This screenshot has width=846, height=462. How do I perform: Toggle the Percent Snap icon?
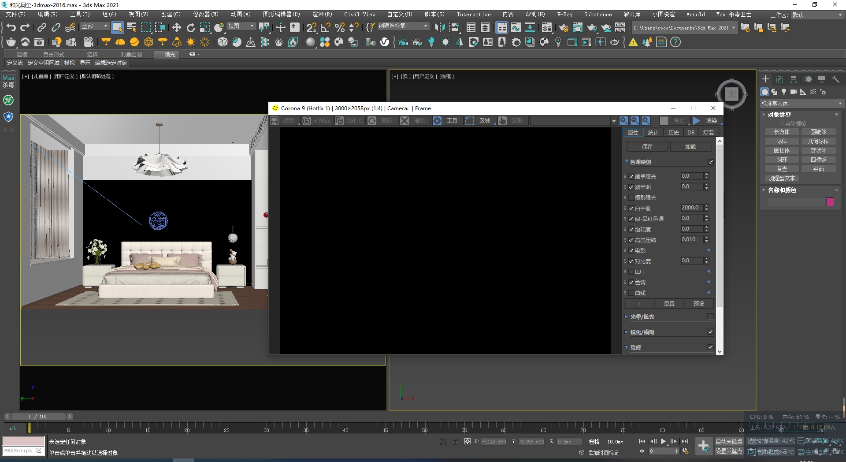pos(340,28)
